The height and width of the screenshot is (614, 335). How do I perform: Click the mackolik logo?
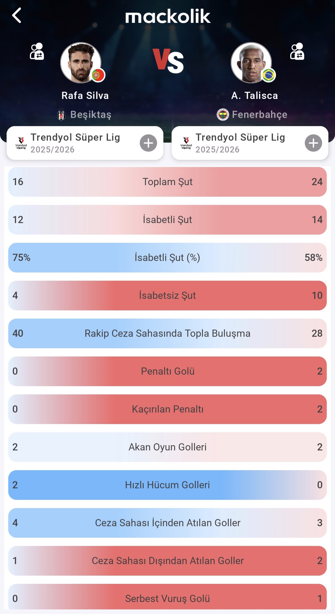(168, 16)
